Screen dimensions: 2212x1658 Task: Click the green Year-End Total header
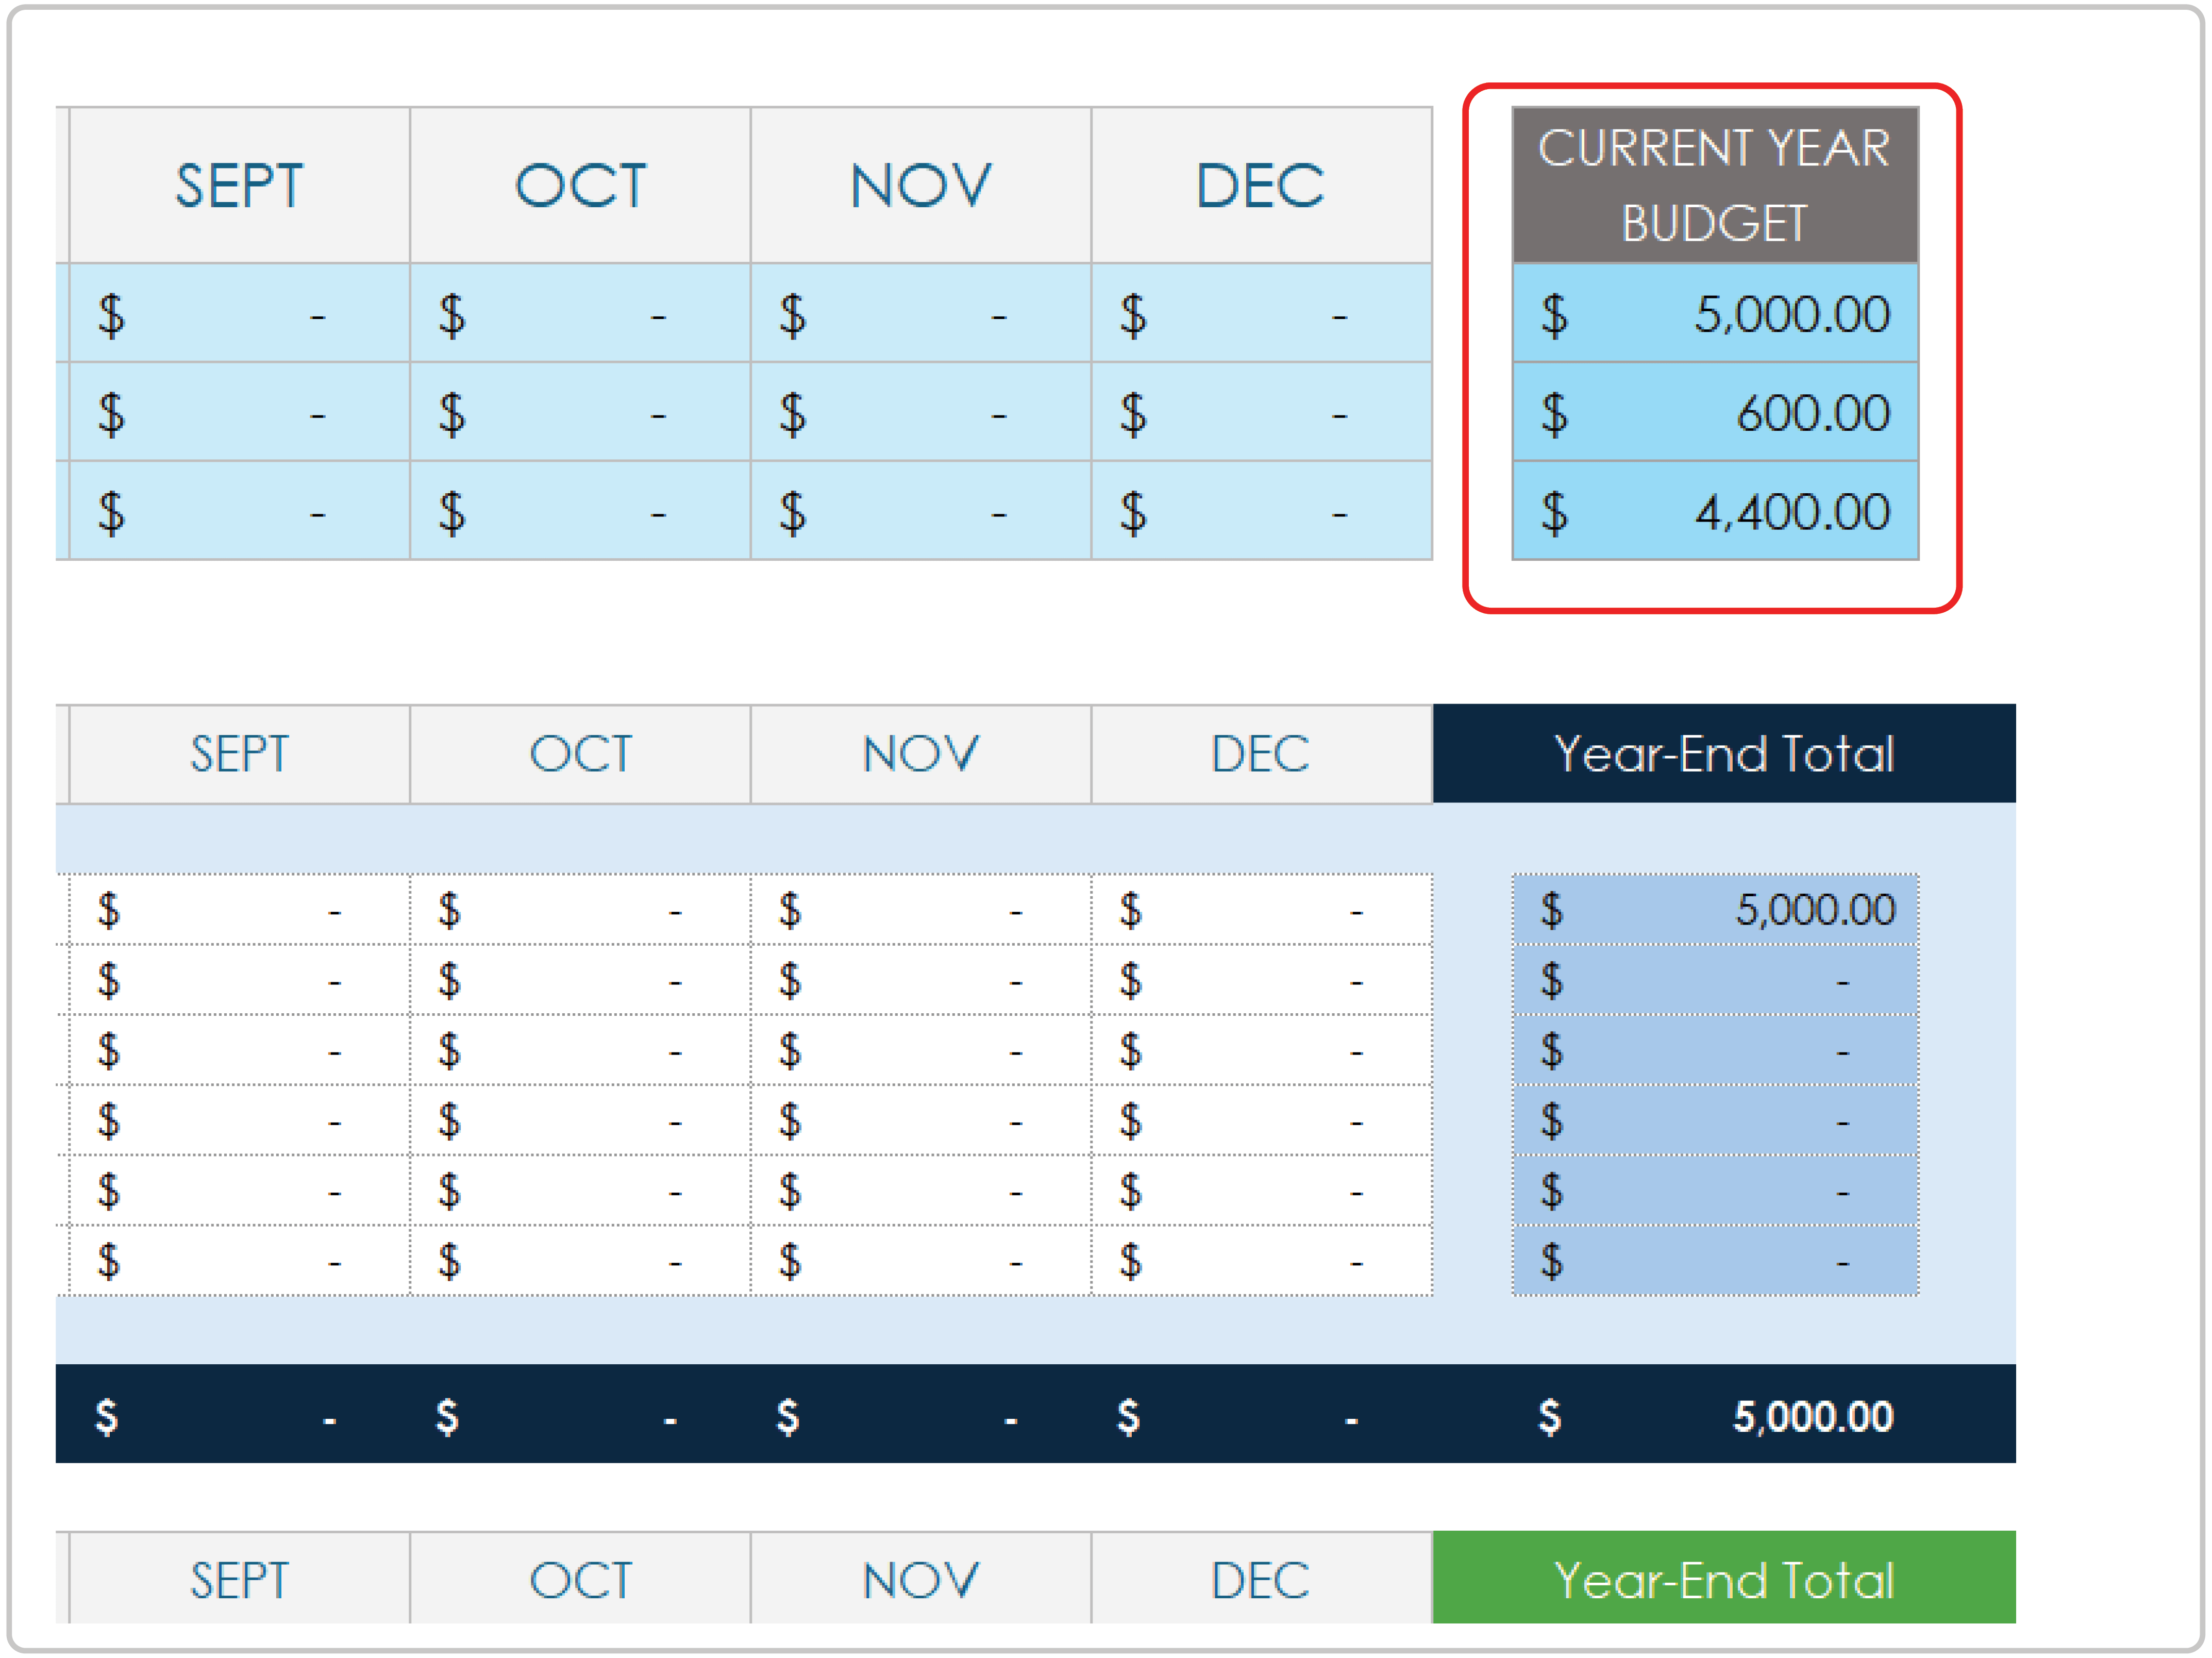1723,1580
